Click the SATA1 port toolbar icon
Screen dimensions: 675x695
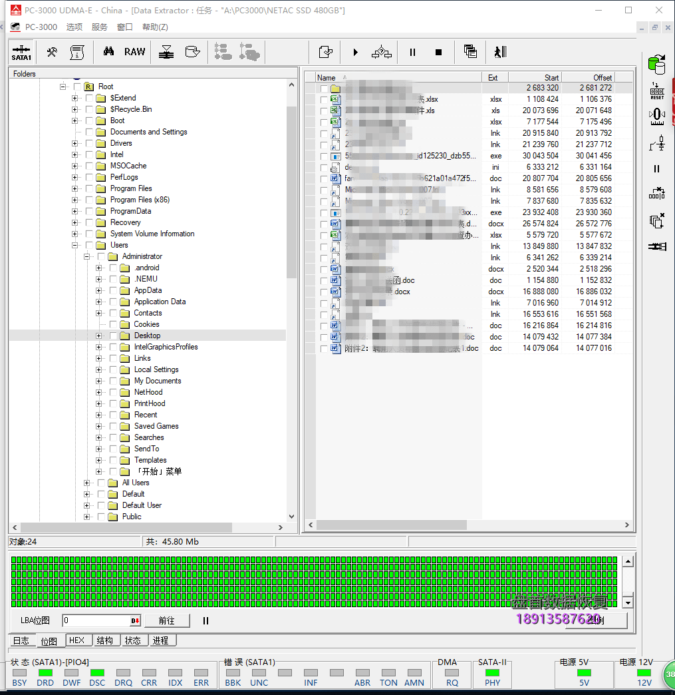click(x=21, y=53)
